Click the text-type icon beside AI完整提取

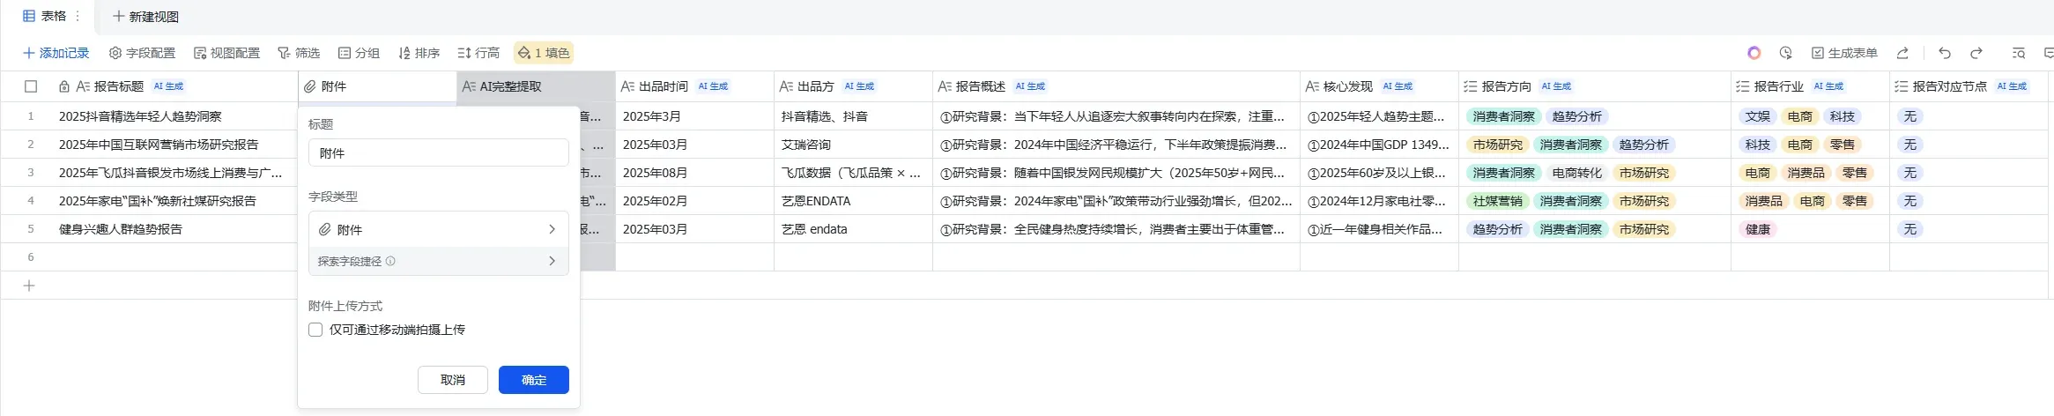469,86
